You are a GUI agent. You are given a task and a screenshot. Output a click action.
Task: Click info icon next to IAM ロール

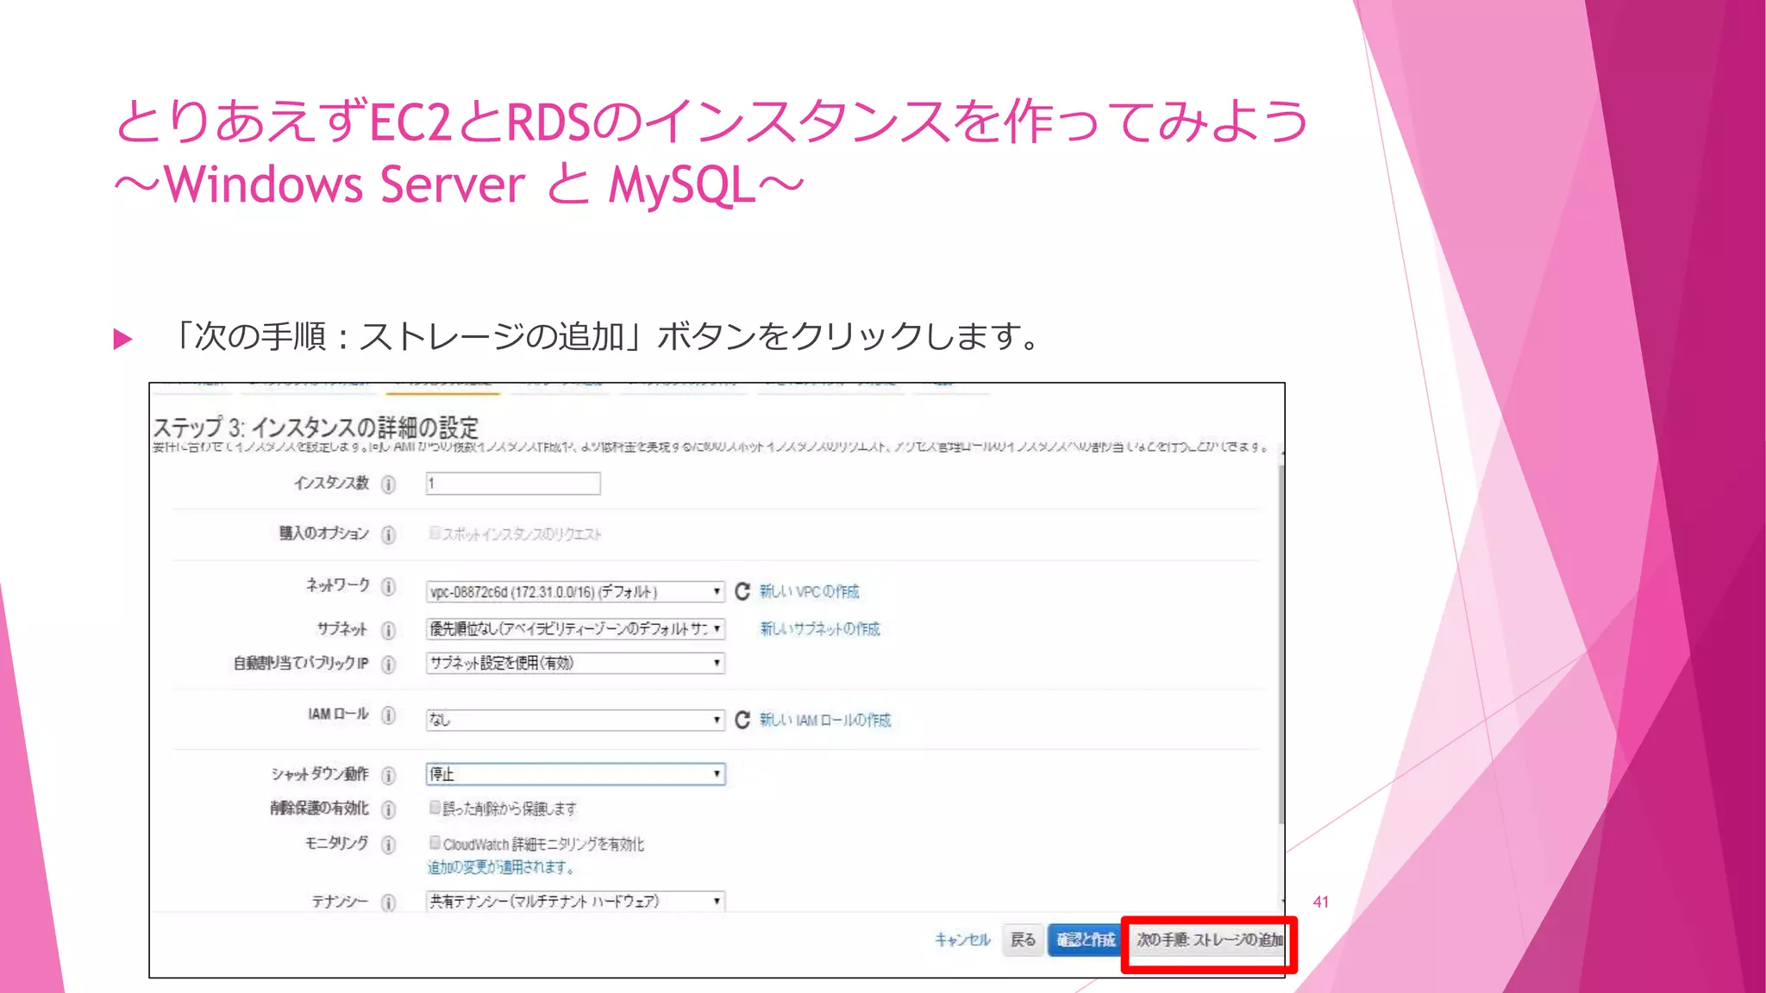point(389,715)
